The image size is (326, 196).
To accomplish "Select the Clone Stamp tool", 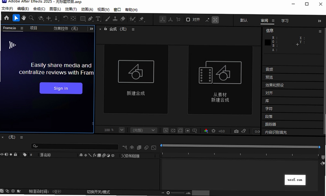I will click(x=115, y=19).
